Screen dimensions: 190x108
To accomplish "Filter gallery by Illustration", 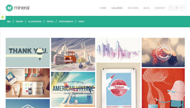I will coord(35,21).
